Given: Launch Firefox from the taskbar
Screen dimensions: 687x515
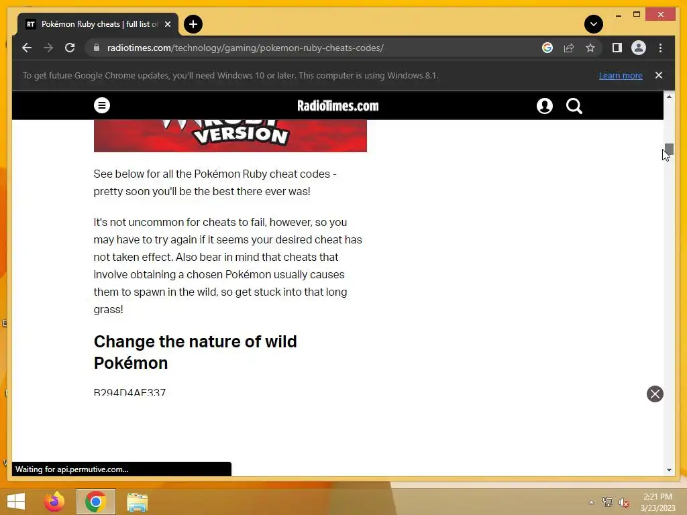Looking at the screenshot, I should click(54, 502).
